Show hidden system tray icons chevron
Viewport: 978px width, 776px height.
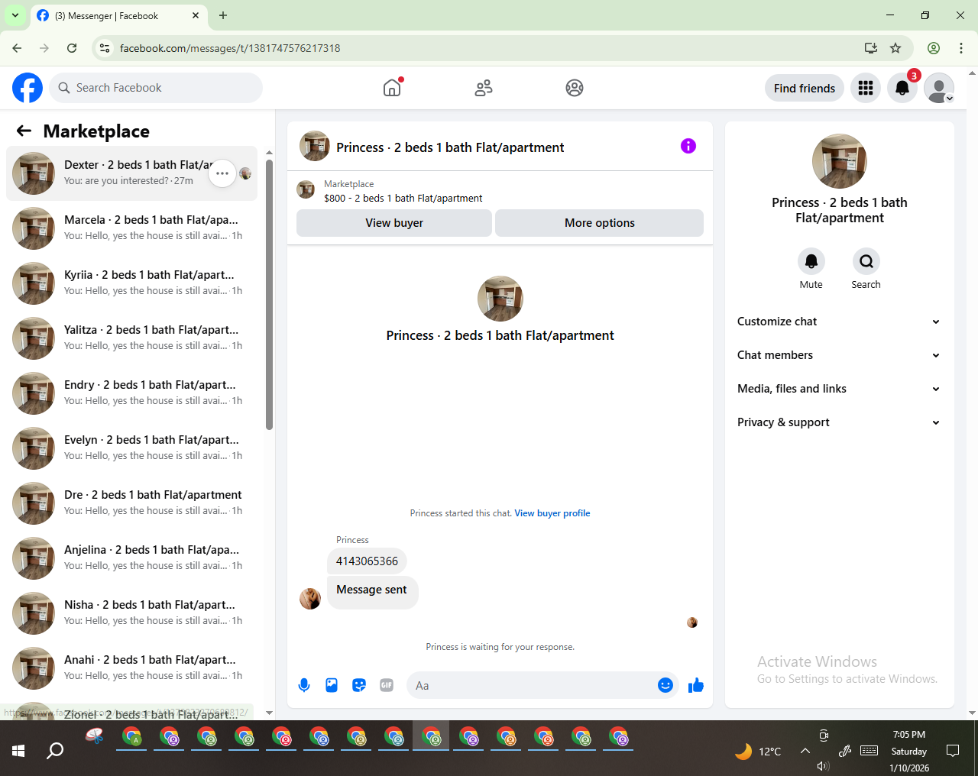pyautogui.click(x=805, y=751)
